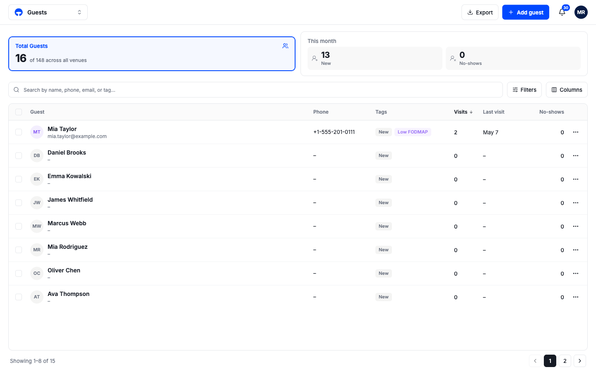Focus the guest search field
The width and height of the screenshot is (596, 372).
(255, 90)
